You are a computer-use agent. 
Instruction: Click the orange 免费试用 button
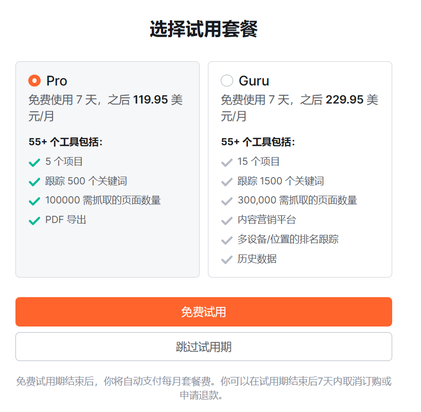point(204,312)
